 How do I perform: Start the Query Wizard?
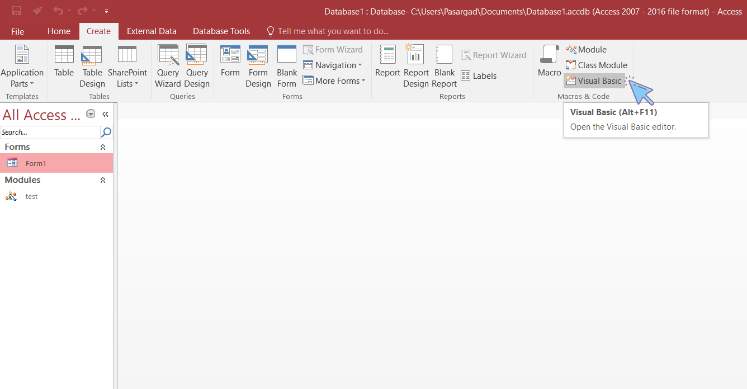click(168, 63)
